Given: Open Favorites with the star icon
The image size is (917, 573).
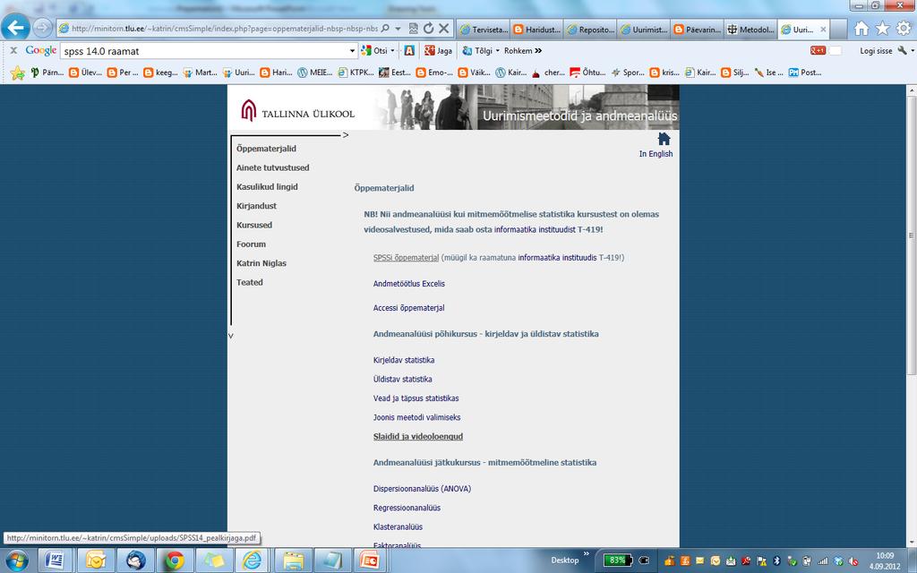Looking at the screenshot, I should (x=882, y=28).
